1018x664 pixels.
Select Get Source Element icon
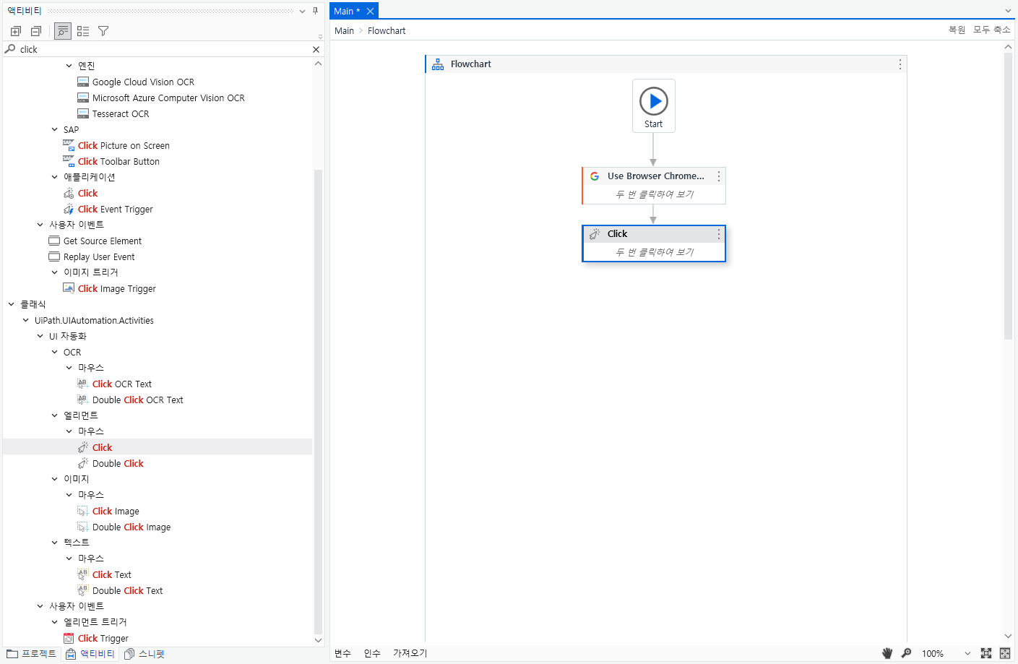pyautogui.click(x=54, y=241)
